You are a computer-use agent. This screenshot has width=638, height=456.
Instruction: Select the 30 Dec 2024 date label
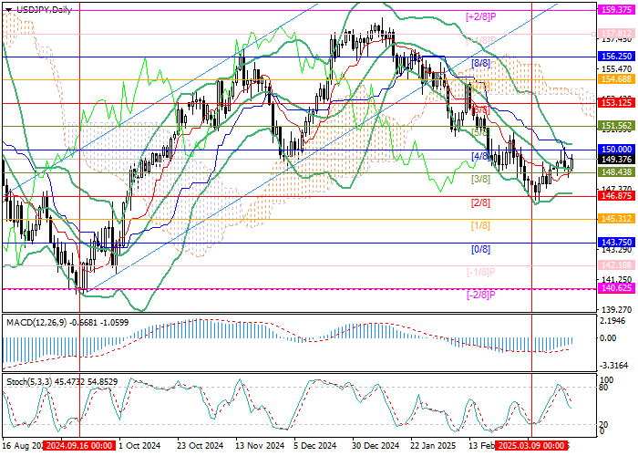pos(374,448)
